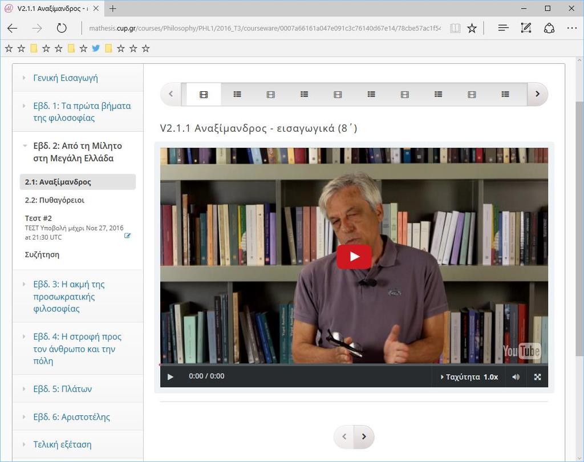
Task: Open the Hub favorites list icon
Action: 503,28
